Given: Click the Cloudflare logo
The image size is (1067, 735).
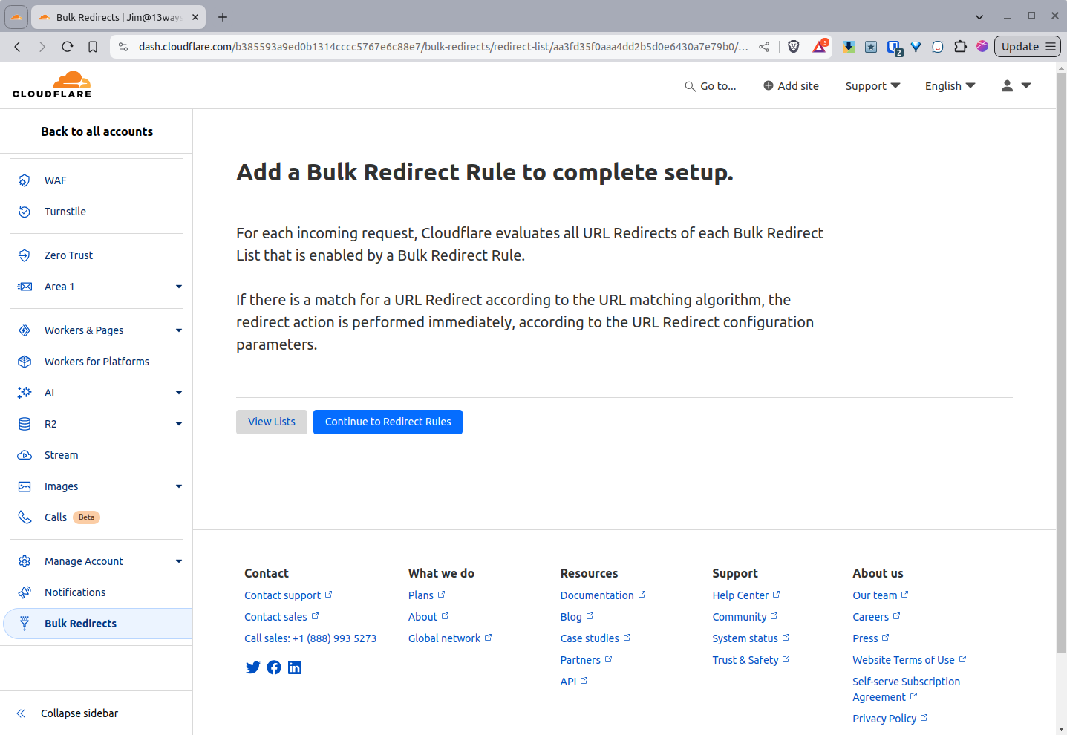Looking at the screenshot, I should pyautogui.click(x=51, y=84).
